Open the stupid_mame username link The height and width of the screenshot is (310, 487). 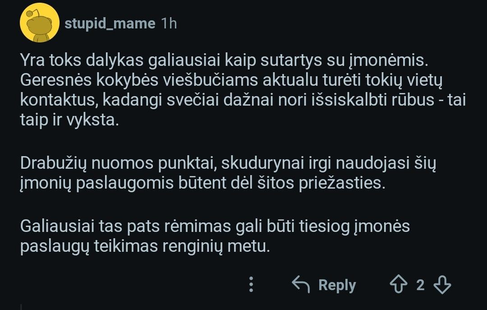coord(110,23)
